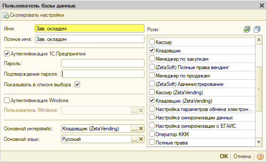
Task: Clear the main interface field with X
Action: coord(141,129)
